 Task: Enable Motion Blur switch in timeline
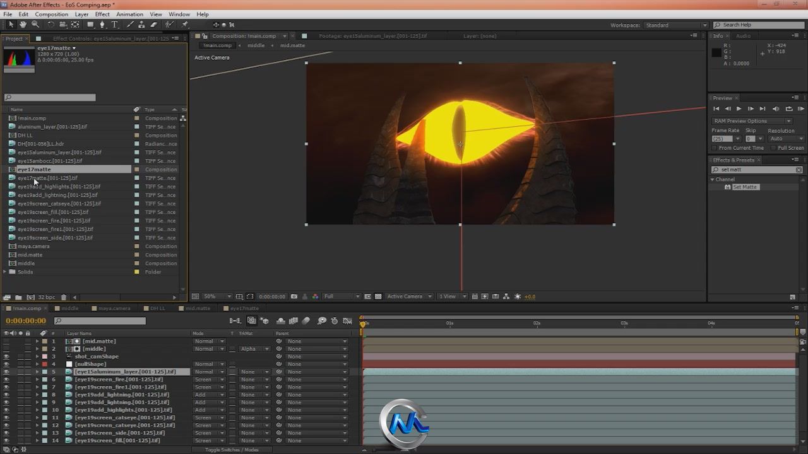[x=307, y=321]
